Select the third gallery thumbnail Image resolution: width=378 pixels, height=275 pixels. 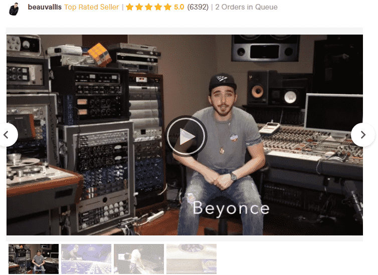point(139,259)
